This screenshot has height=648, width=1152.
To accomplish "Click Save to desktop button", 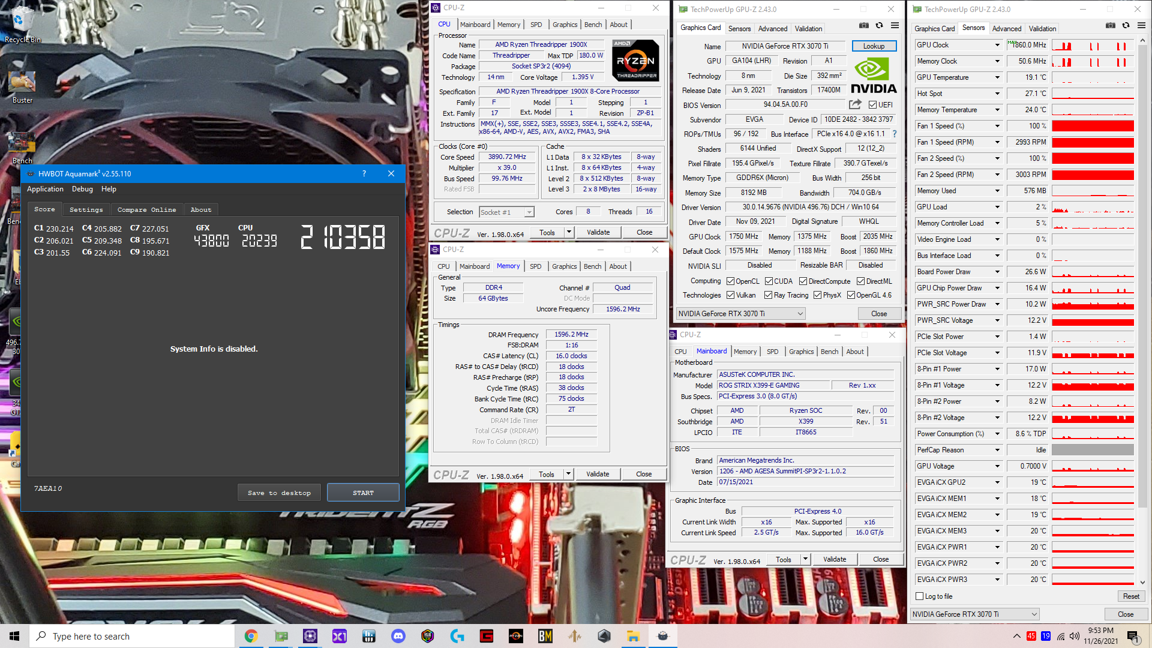I will click(279, 493).
